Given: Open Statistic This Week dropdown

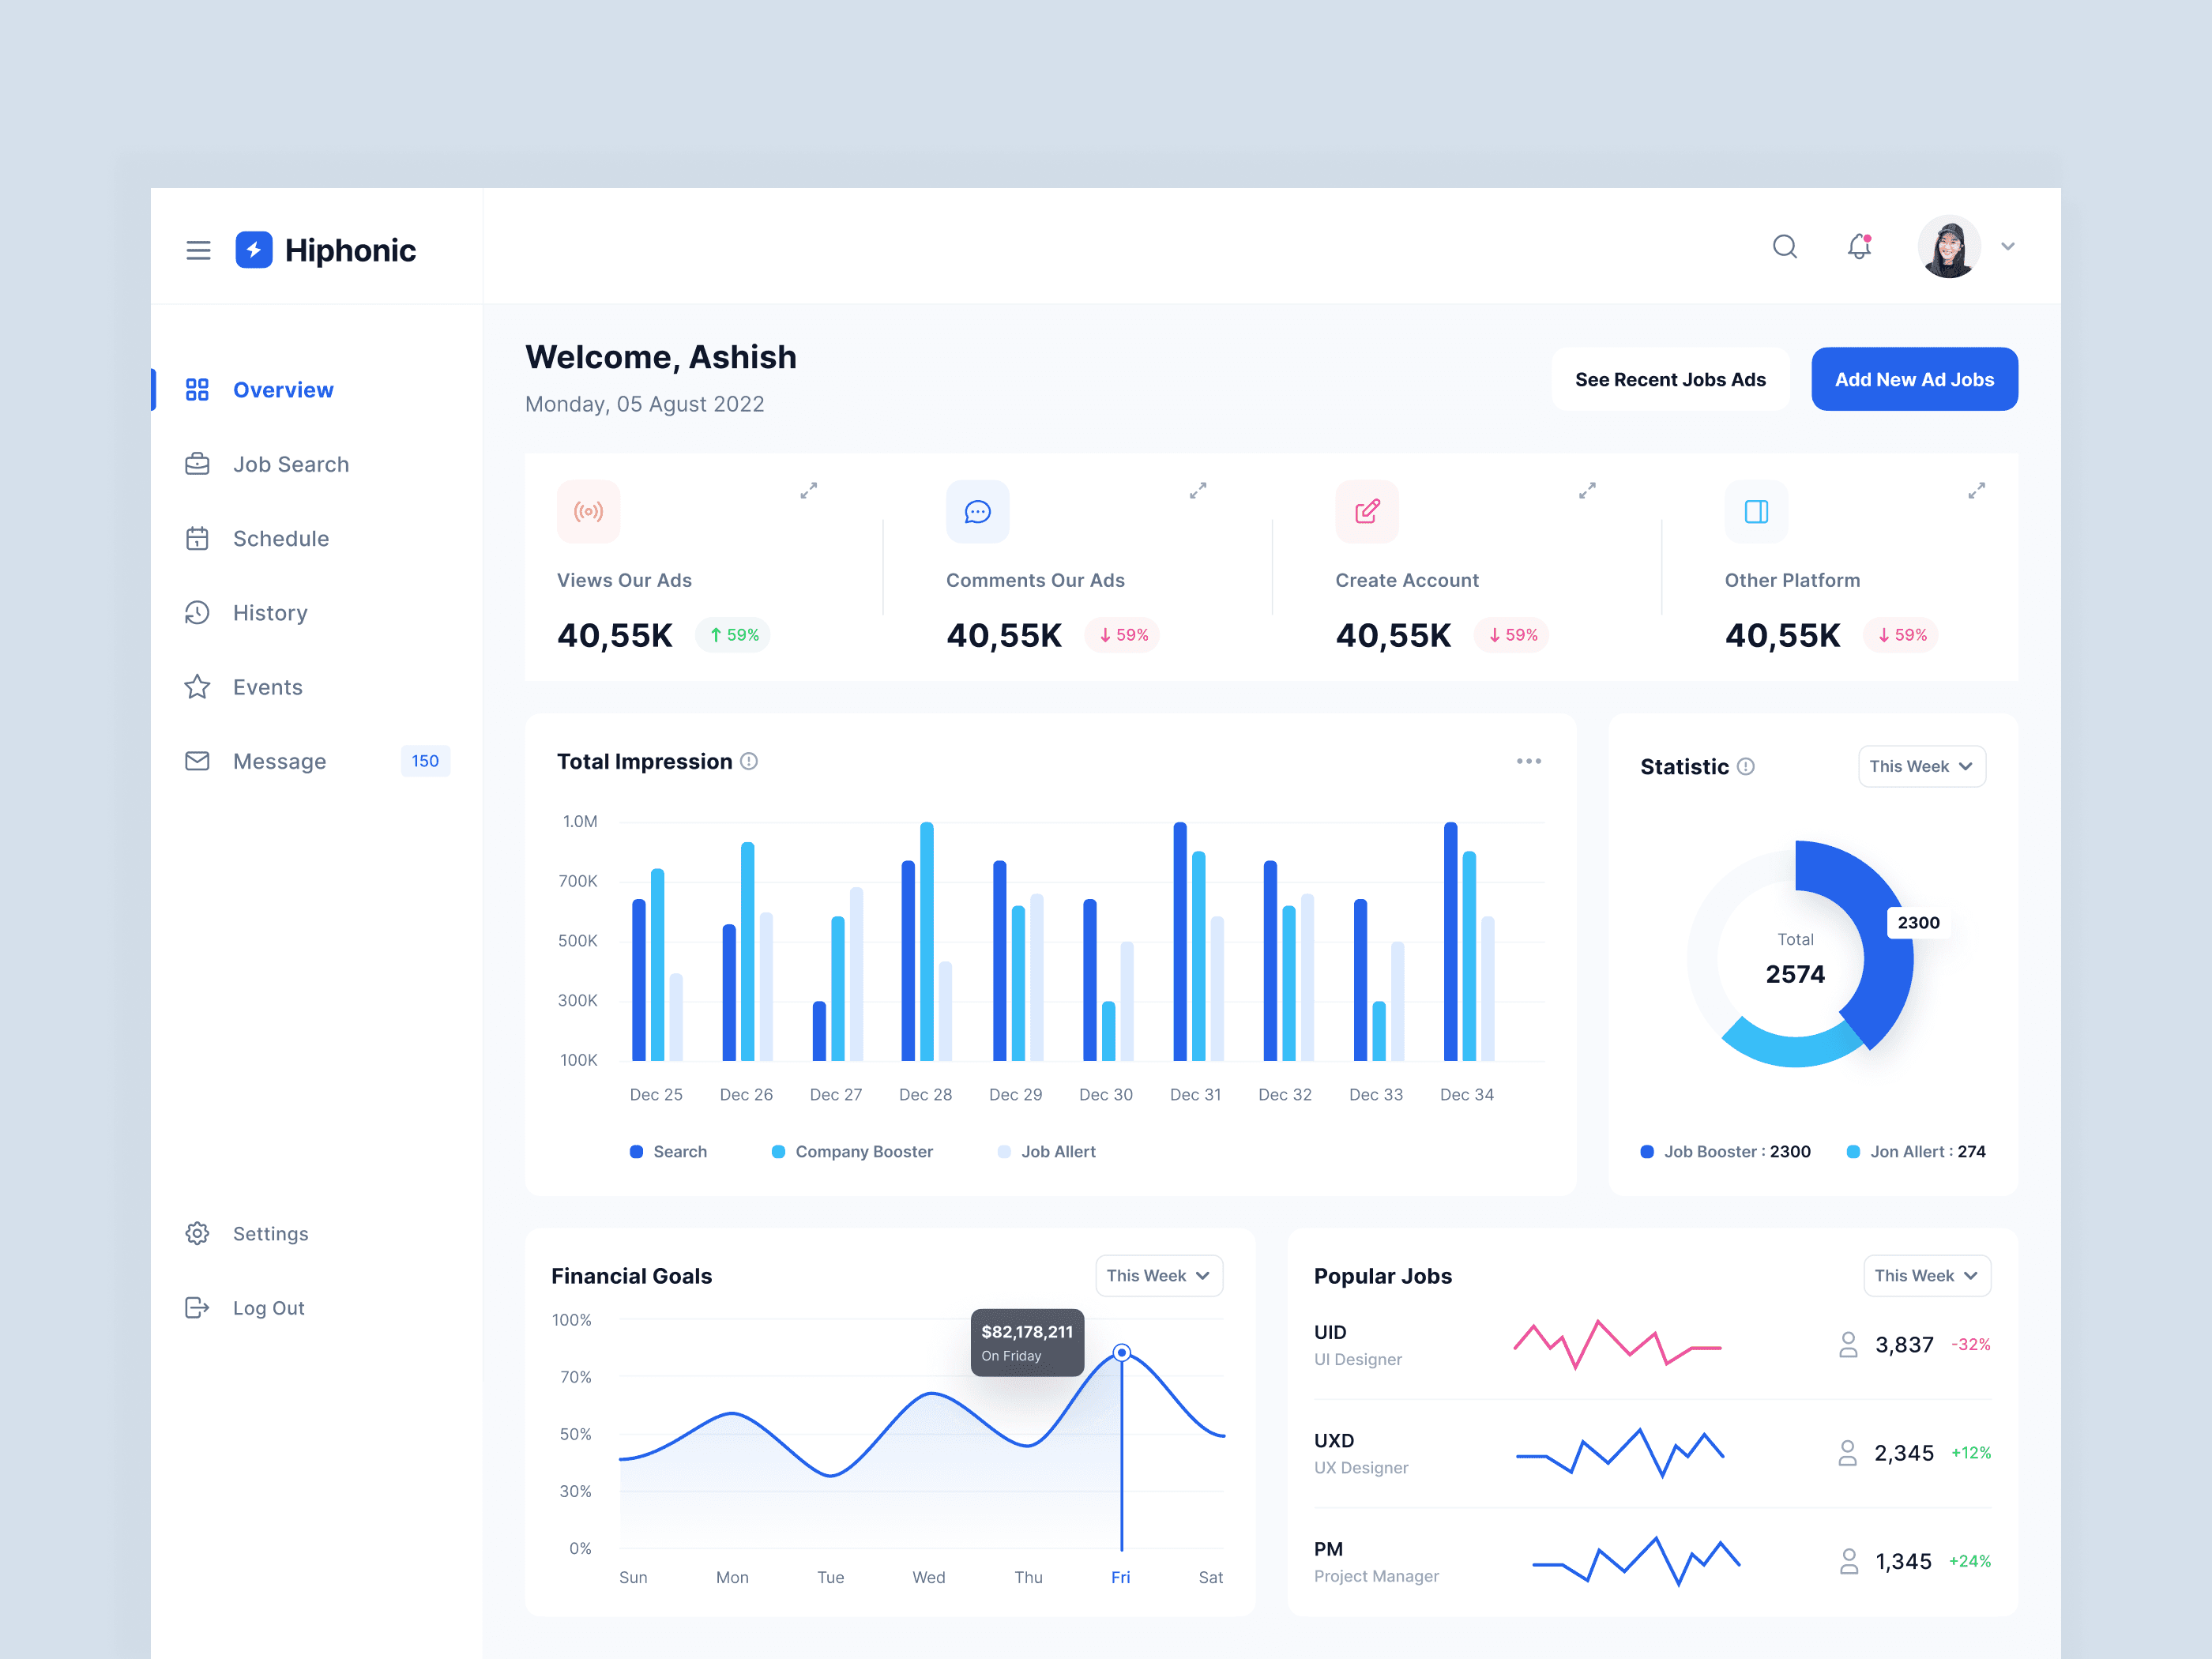Looking at the screenshot, I should pos(1921,766).
